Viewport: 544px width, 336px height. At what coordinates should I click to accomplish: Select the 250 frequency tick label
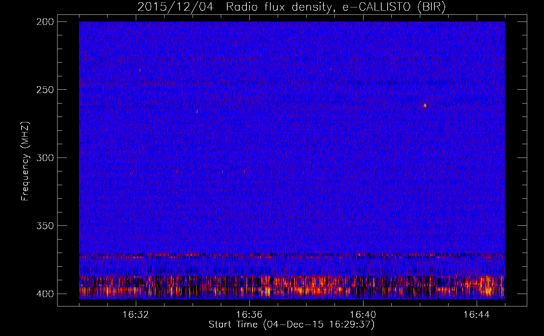(45, 90)
